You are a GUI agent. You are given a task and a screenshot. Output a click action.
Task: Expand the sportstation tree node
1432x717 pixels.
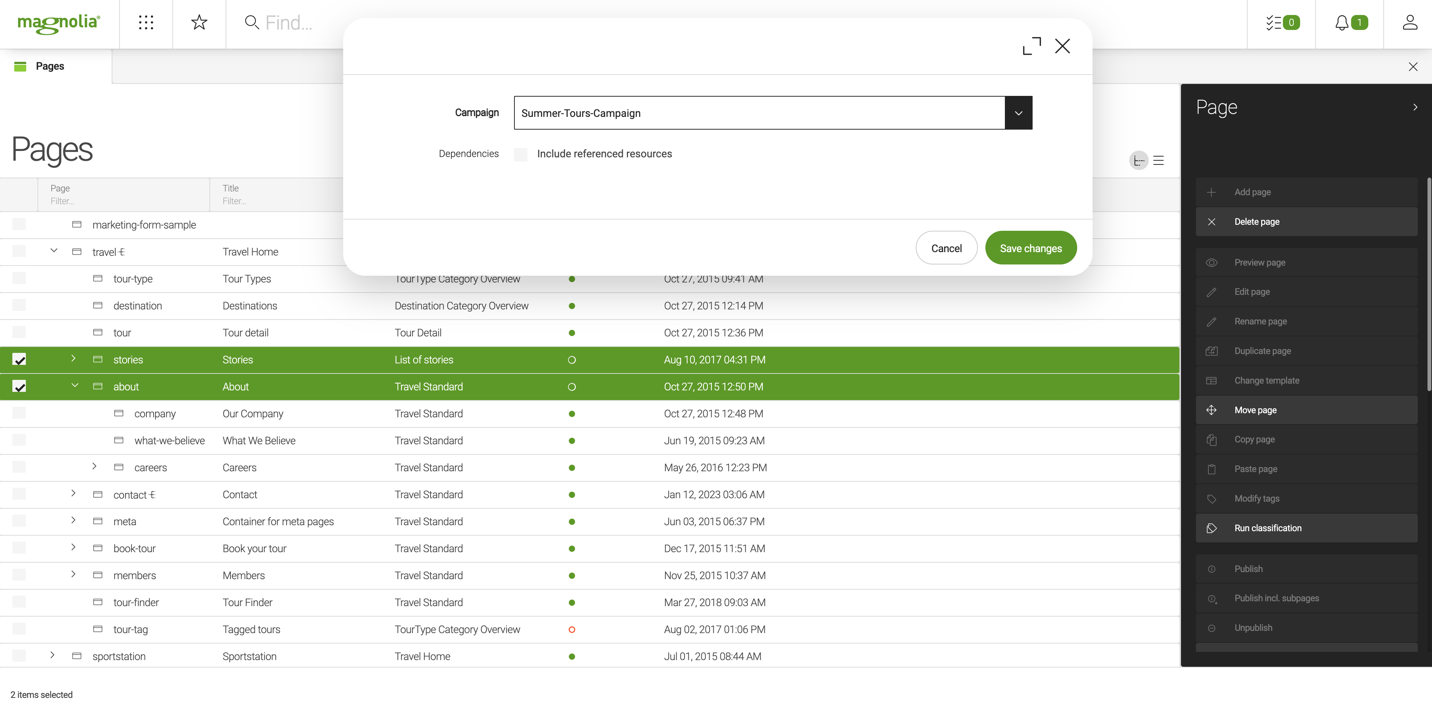pos(52,655)
